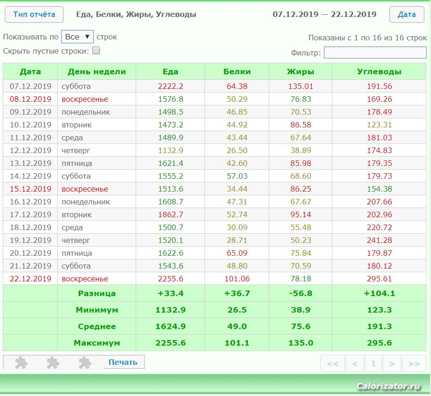Click the period text '07.12.2019 — 22.12.2019'
Viewport: 431px width, 396px height.
click(x=324, y=14)
